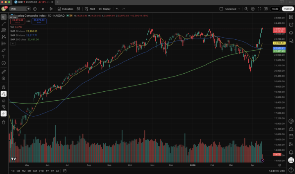This screenshot has width=295, height=174.
Task: Select the 1M date range
Action: [x=24, y=171]
